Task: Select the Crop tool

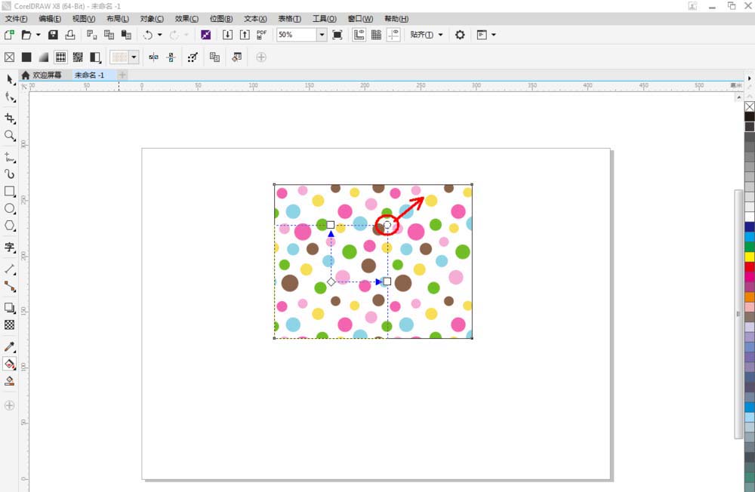Action: pos(10,118)
